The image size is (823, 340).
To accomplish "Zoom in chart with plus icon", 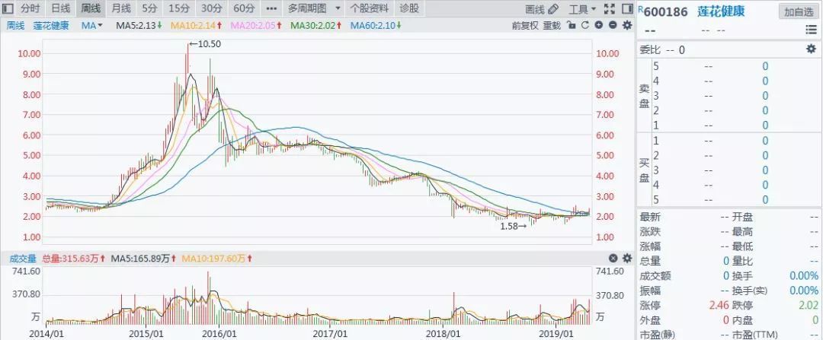I will pyautogui.click(x=599, y=25).
